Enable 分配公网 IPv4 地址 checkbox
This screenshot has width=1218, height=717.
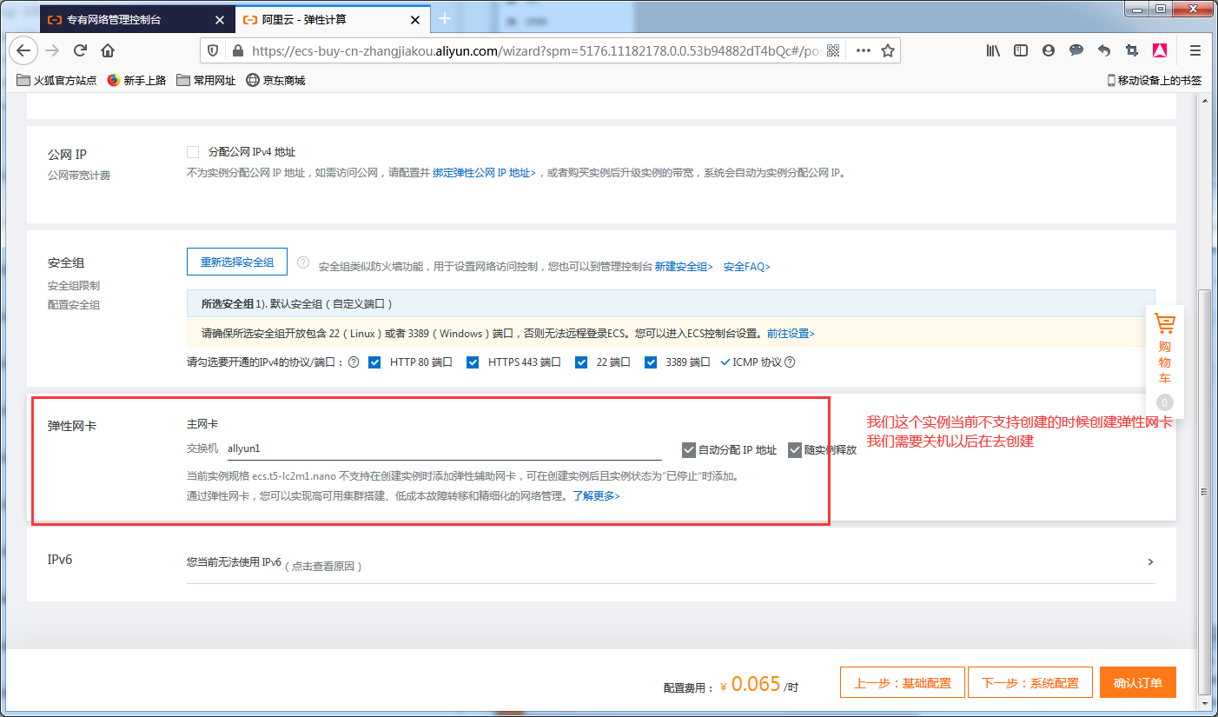(193, 151)
